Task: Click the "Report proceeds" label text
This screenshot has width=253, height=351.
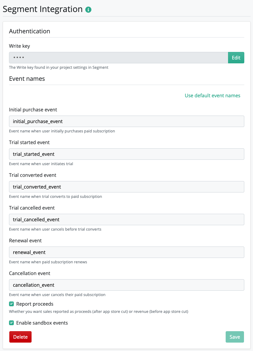Action: (x=35, y=304)
